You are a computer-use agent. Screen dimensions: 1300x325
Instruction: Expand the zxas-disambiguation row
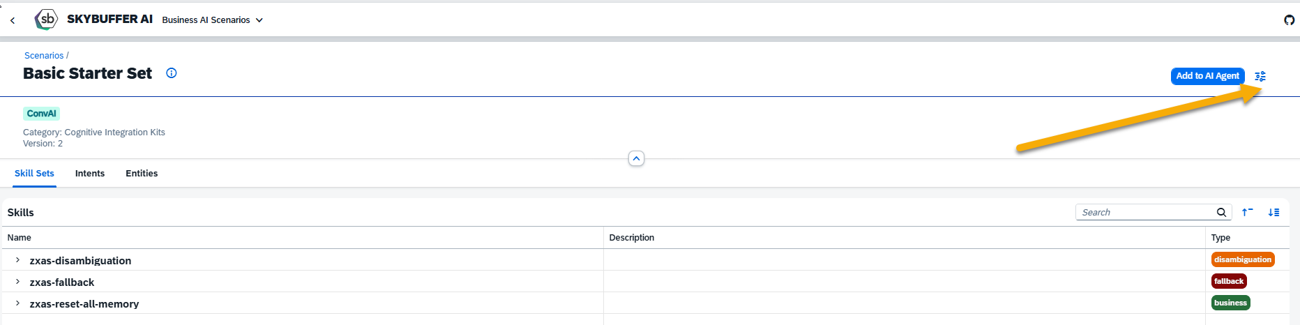[17, 259]
